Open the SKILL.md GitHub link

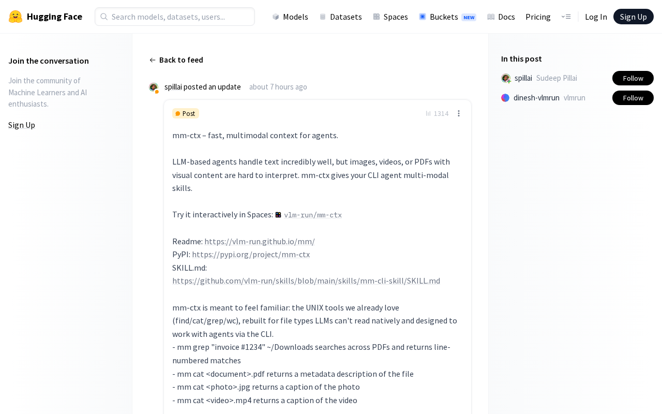click(306, 281)
